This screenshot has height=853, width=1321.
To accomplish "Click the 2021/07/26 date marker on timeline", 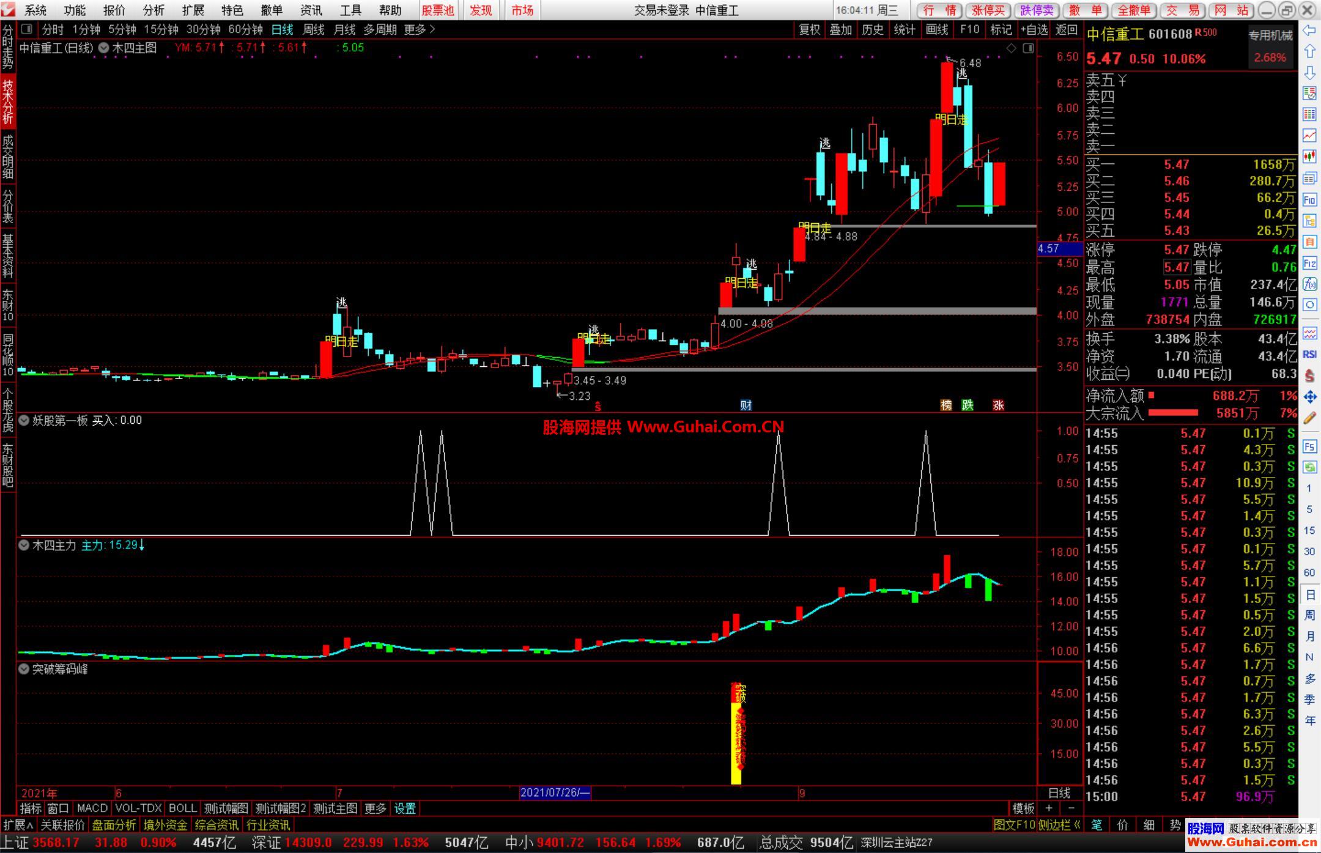I will [x=555, y=793].
